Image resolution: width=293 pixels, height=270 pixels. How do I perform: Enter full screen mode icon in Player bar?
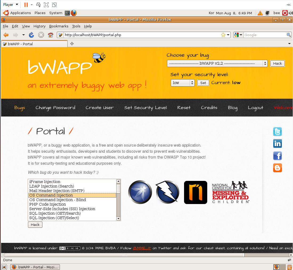[46, 5]
